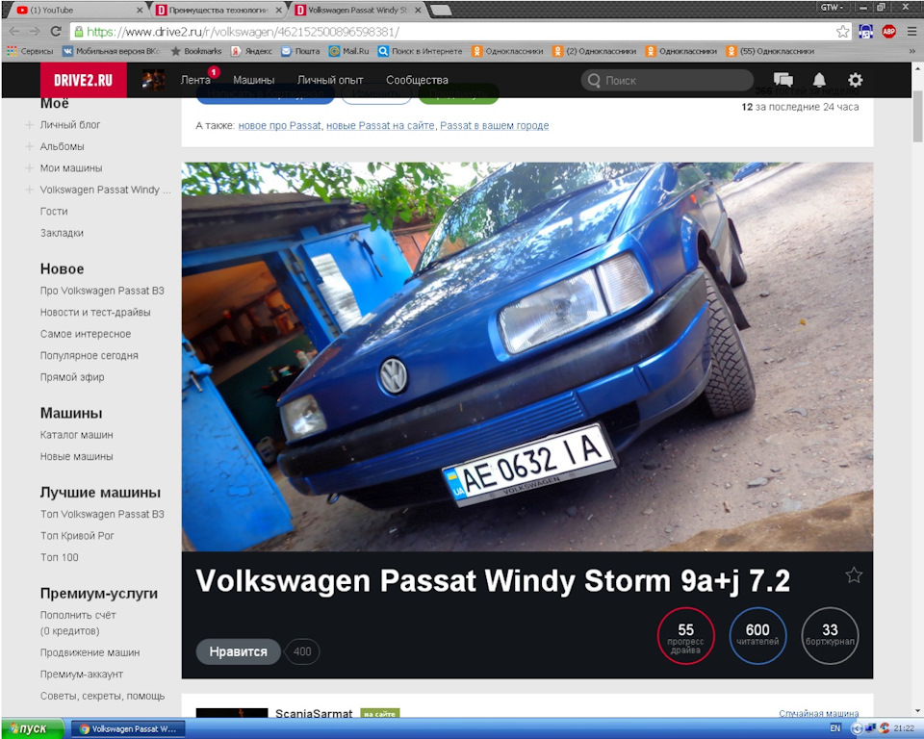This screenshot has width=924, height=739.
Task: Open Прямой эфир sidebar link
Action: [x=72, y=377]
